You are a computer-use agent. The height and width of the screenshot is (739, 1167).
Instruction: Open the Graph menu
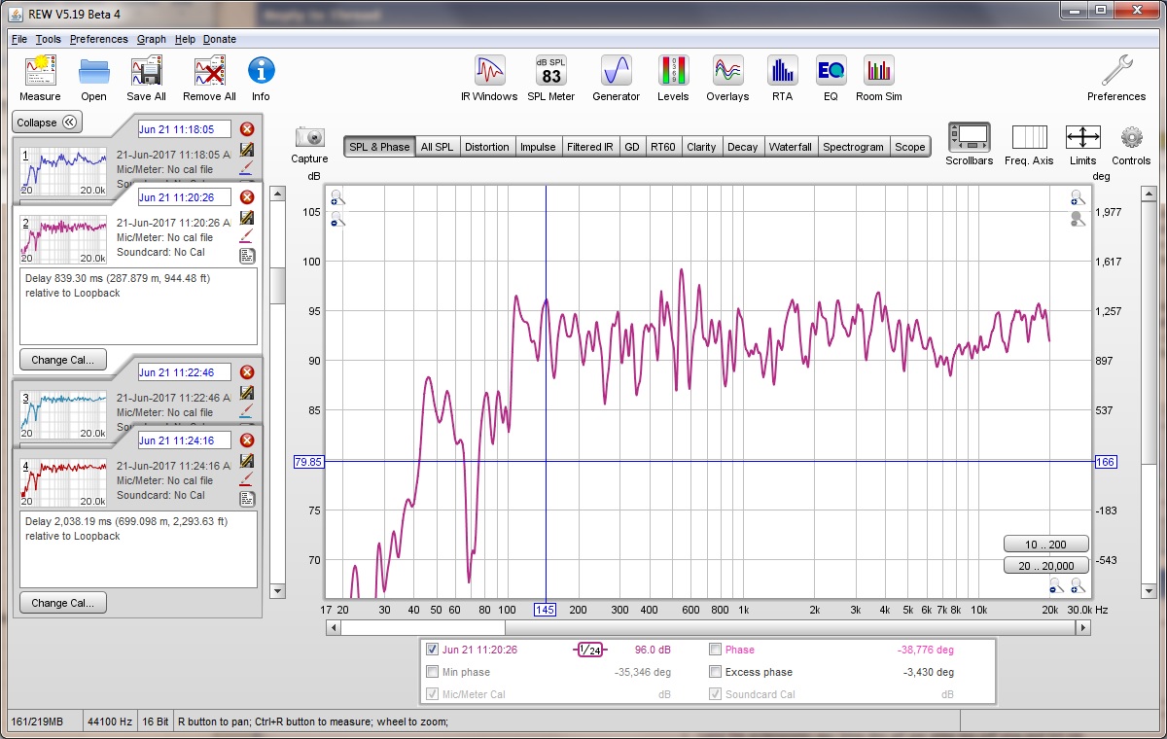click(x=152, y=39)
